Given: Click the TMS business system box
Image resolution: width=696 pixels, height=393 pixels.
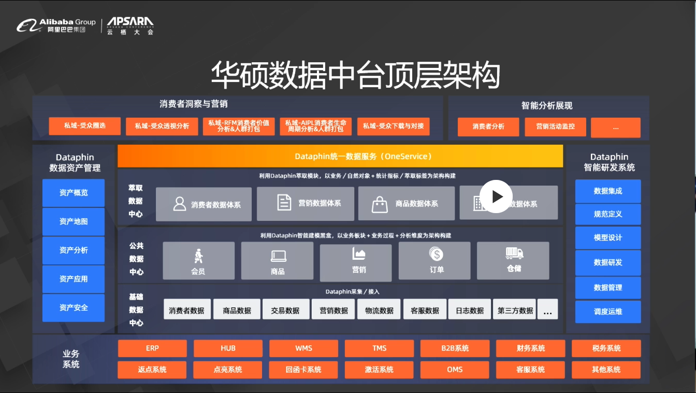Looking at the screenshot, I should coord(379,348).
